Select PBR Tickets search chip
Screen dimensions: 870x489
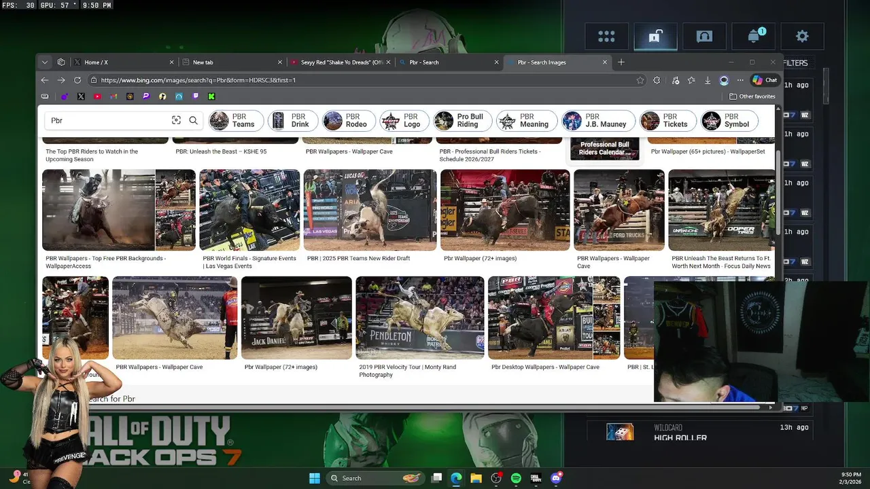668,121
